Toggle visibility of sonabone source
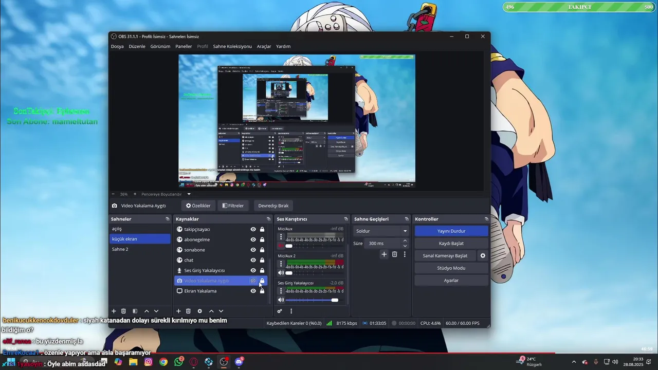Screen dimensions: 658x370 [x=253, y=250]
